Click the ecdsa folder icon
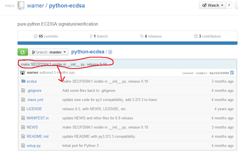The height and width of the screenshot is (153, 238). point(23,81)
